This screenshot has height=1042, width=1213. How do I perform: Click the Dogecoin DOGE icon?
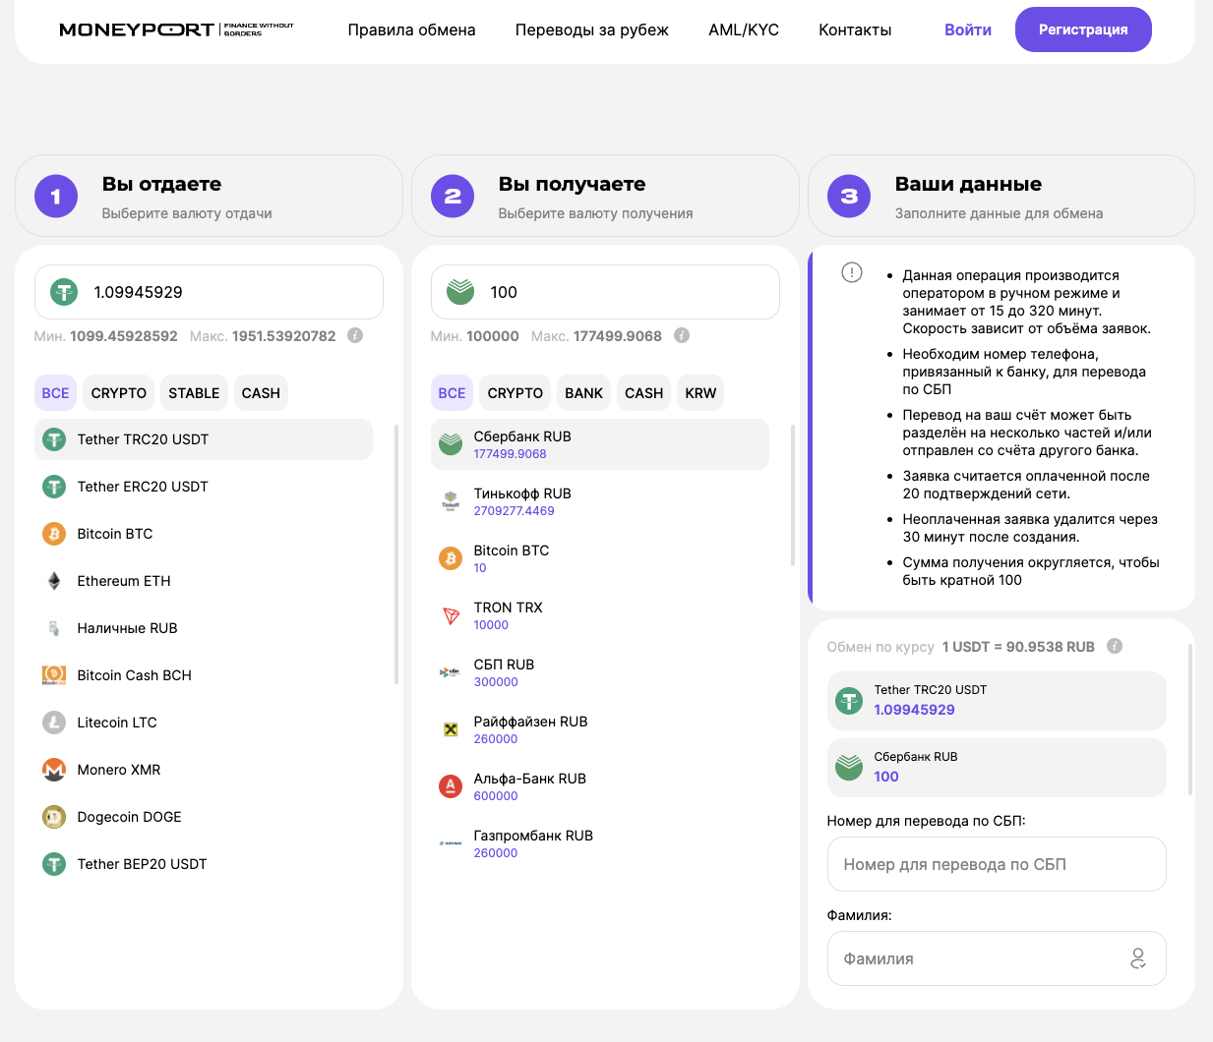[x=54, y=817]
